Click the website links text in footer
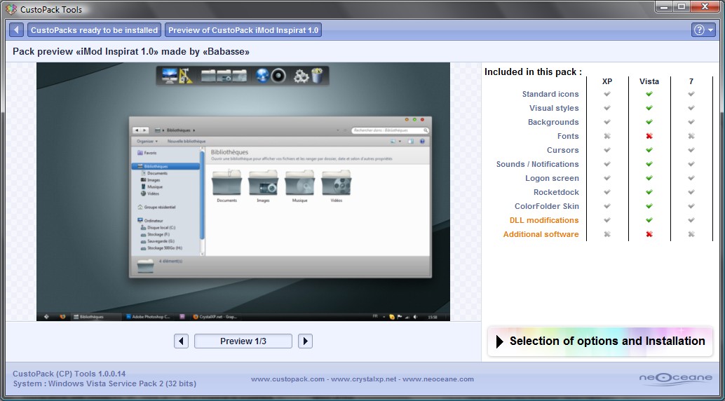The width and height of the screenshot is (725, 401). click(x=362, y=379)
